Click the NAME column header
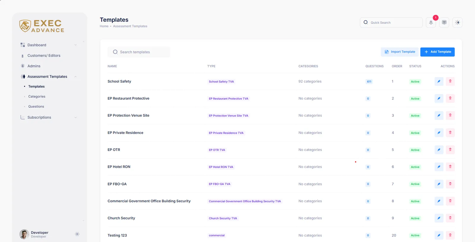 (x=112, y=66)
